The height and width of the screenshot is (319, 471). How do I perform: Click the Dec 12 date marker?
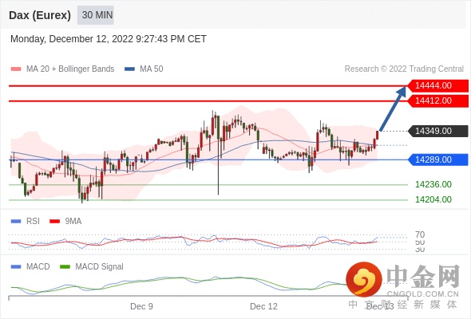tap(263, 306)
